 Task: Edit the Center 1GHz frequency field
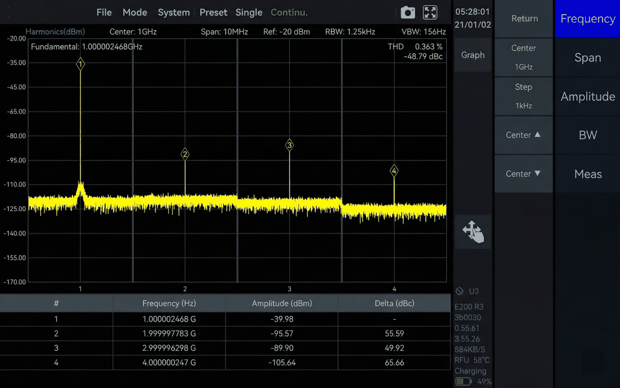tap(524, 57)
